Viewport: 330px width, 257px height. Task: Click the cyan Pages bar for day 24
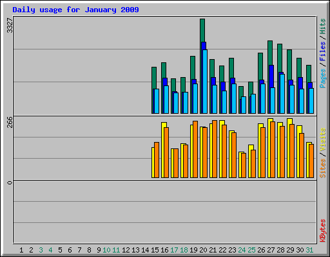pyautogui.click(x=244, y=105)
